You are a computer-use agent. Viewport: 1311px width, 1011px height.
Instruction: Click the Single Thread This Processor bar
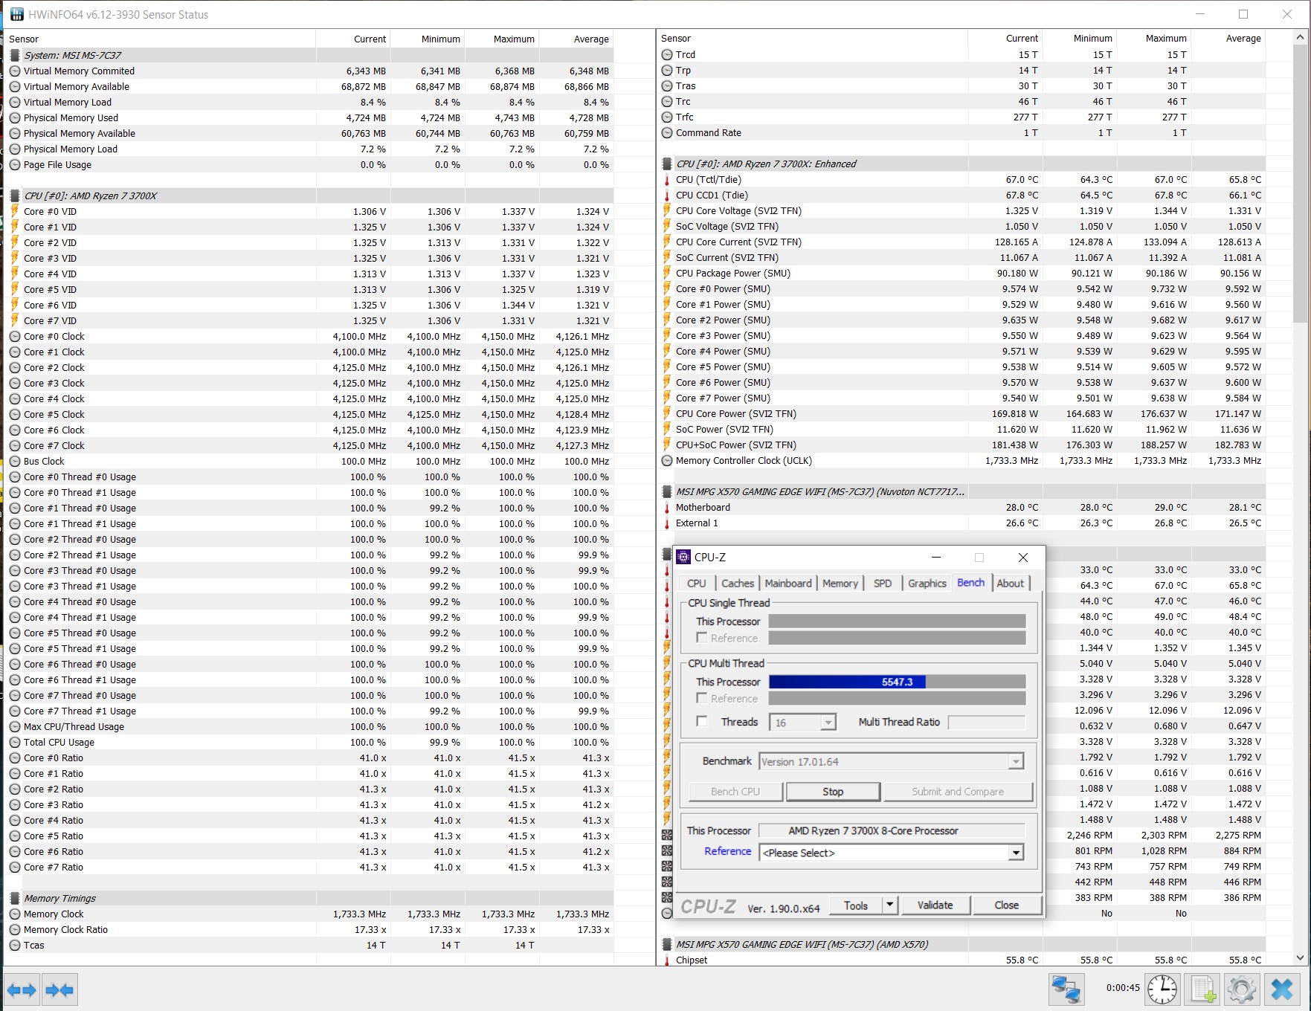(x=897, y=621)
